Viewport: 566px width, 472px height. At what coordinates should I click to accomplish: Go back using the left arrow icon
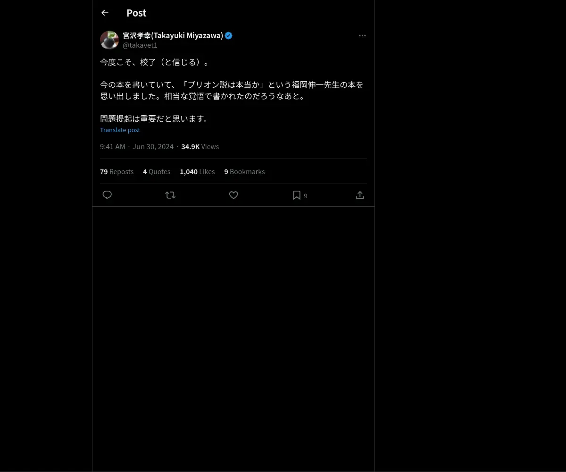[x=105, y=13]
